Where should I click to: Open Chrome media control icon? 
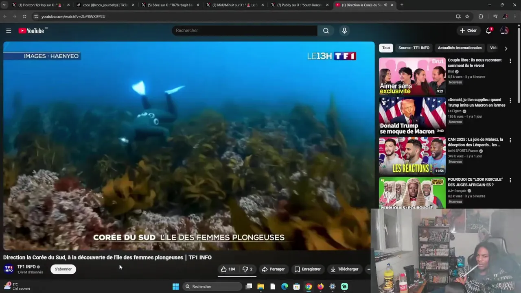click(495, 16)
